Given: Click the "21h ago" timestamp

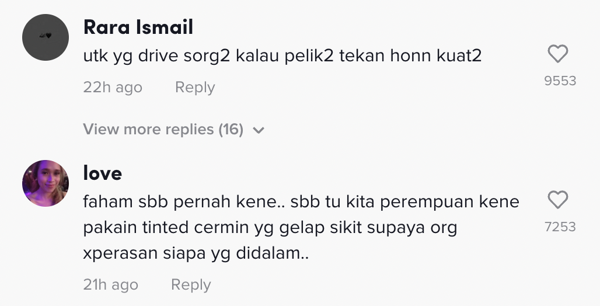Looking at the screenshot, I should 111,285.
